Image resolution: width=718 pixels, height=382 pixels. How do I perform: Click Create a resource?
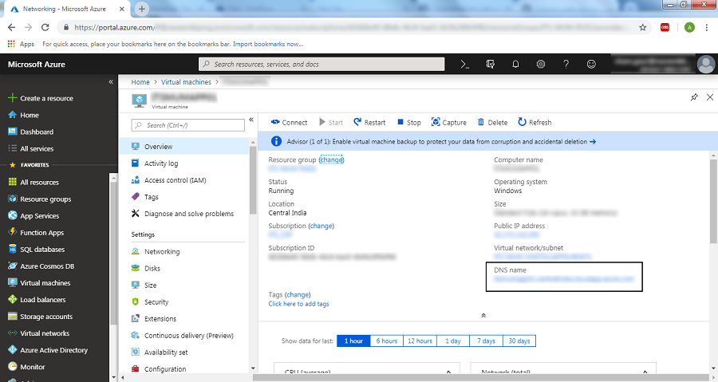pos(41,98)
